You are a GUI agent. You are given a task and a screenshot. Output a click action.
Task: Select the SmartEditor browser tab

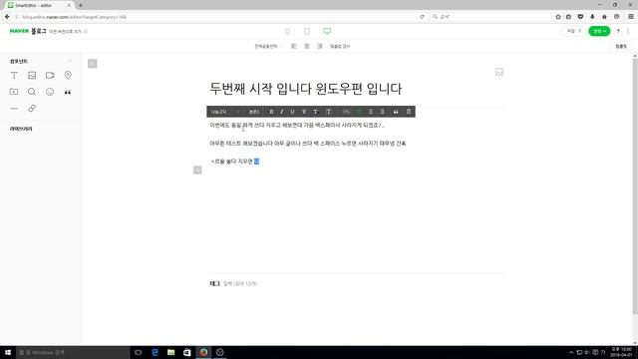(39, 5)
